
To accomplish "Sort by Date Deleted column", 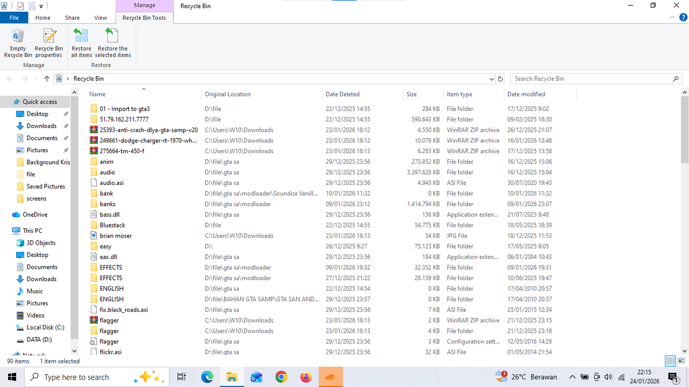I will [363, 94].
